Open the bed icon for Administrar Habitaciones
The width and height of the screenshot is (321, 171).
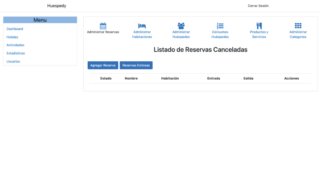(x=142, y=26)
